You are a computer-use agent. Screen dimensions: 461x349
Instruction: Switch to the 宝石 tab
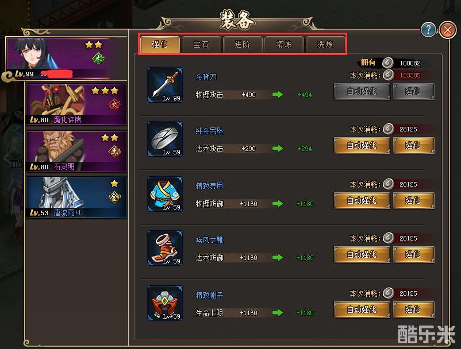[201, 45]
